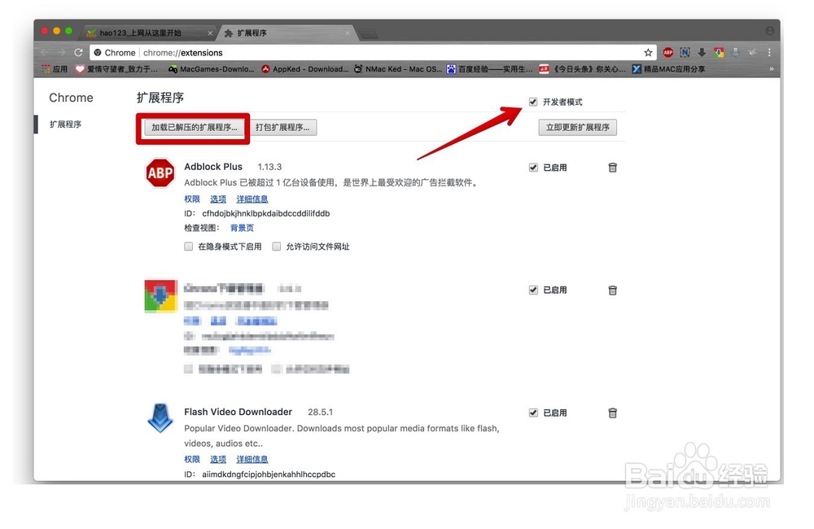This screenshot has width=814, height=529.
Task: Click the N extension toolbar icon
Action: pyautogui.click(x=685, y=52)
